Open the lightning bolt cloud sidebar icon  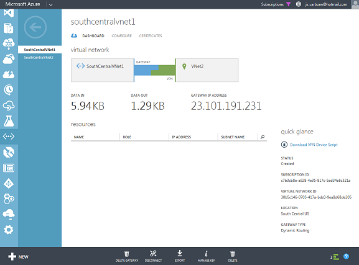click(9, 74)
